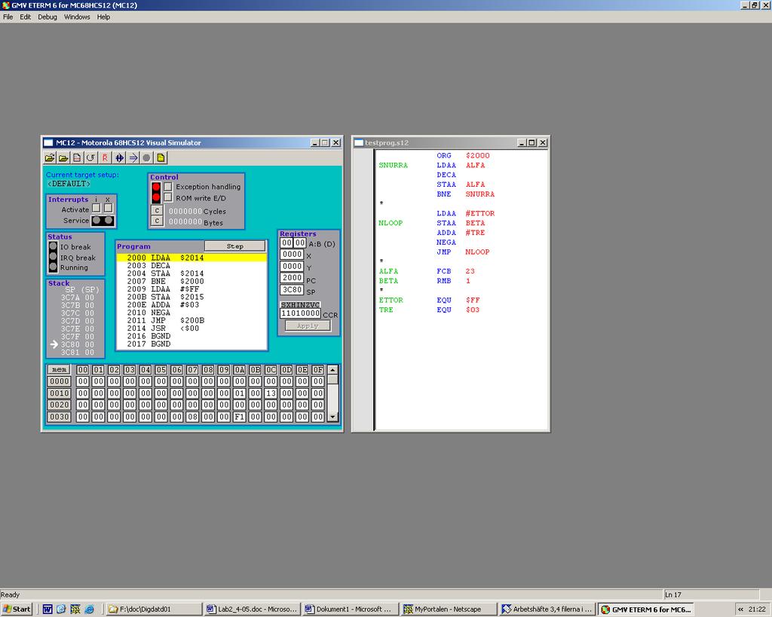
Task: Switch to Lab2_4-05.doc taskbar window
Action: (x=252, y=609)
